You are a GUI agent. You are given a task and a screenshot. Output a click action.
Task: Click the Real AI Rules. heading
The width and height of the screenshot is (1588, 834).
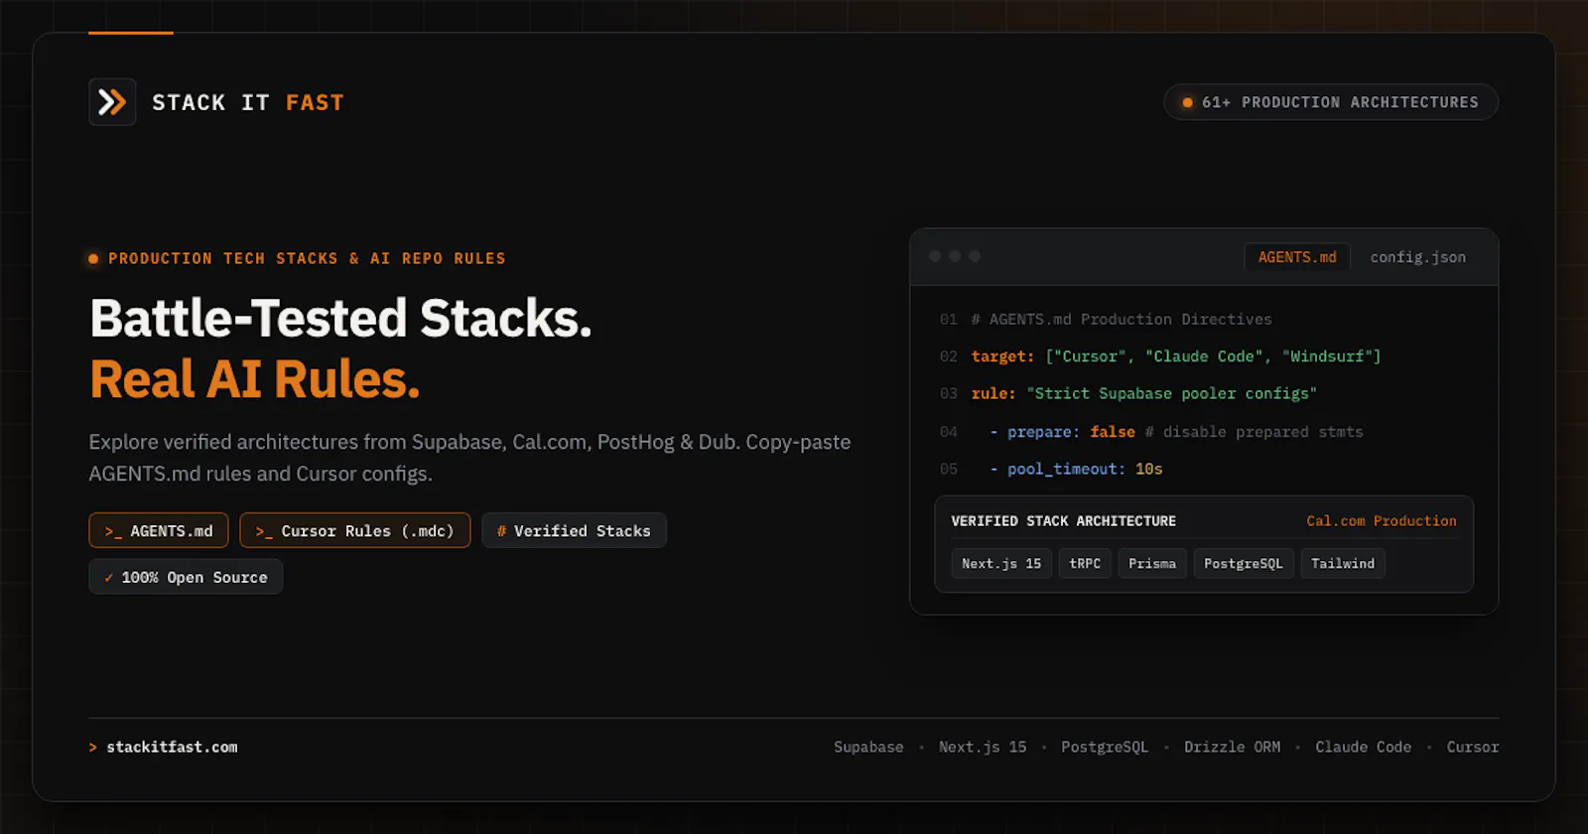coord(255,379)
